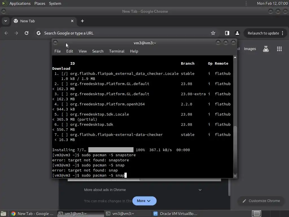The width and height of the screenshot is (289, 217).
Task: Click show desktop icon in taskbar
Action: (x=3, y=214)
